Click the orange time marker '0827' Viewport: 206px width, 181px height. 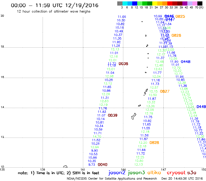165,91
